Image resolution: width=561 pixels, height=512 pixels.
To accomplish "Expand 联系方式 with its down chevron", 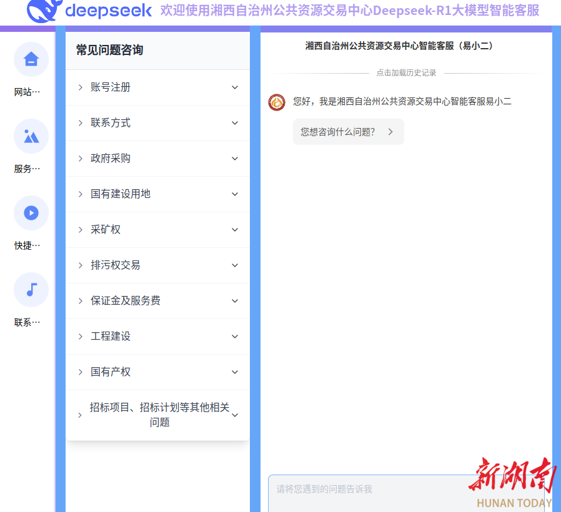I will click(235, 123).
